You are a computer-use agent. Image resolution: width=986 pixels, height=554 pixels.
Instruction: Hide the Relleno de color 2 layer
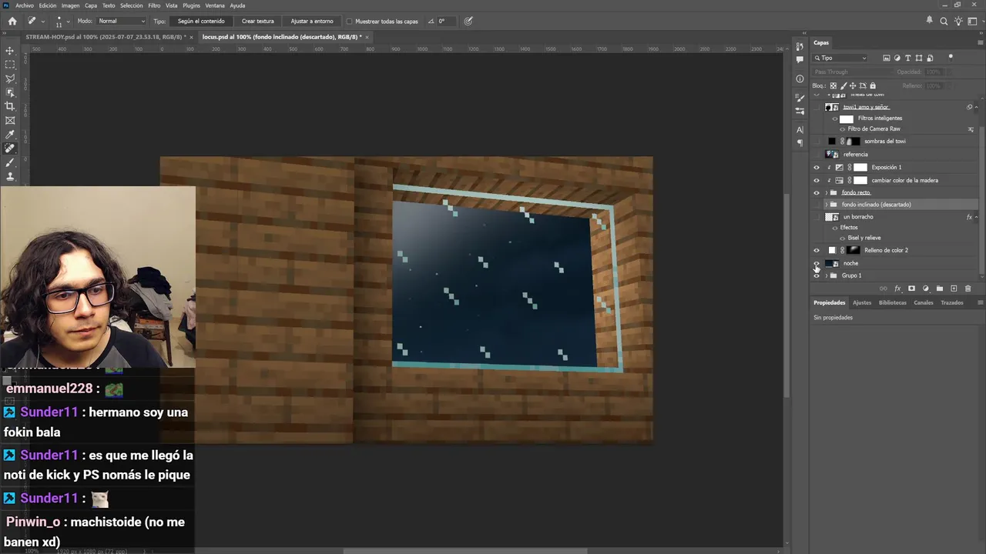click(817, 250)
